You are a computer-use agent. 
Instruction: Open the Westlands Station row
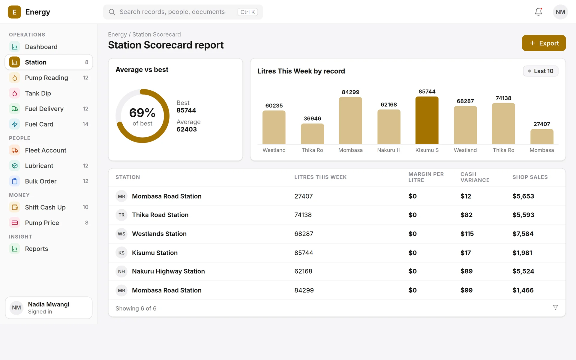337,234
